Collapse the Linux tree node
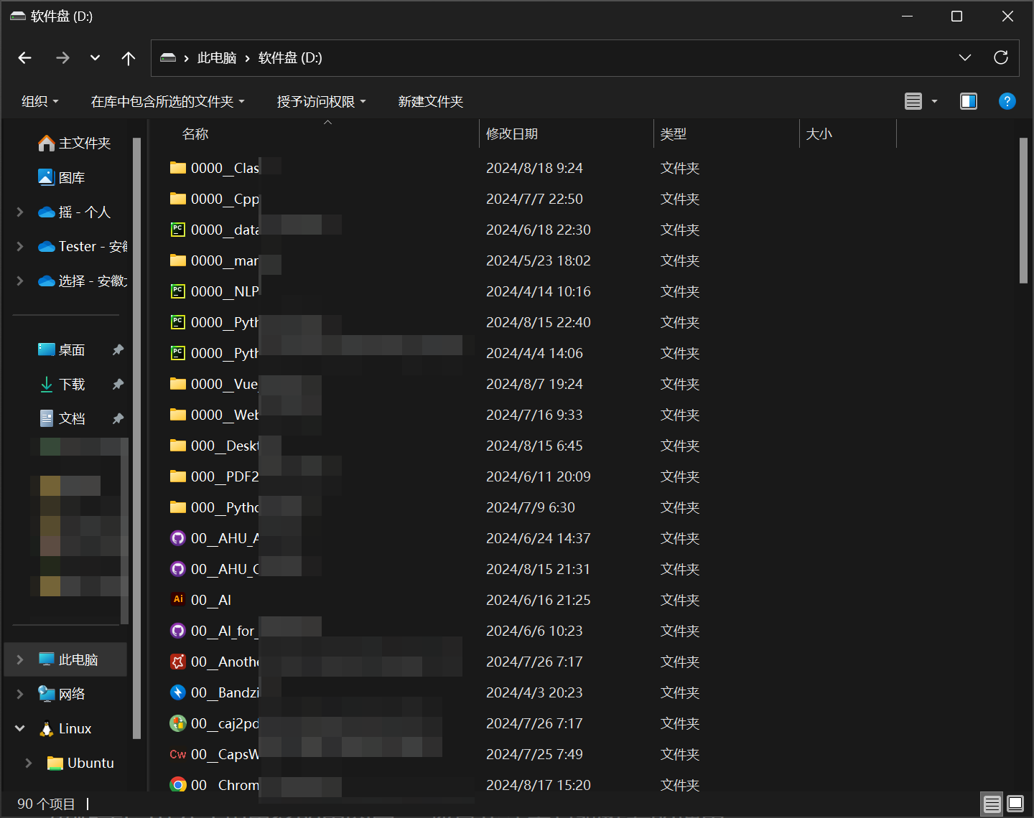The width and height of the screenshot is (1034, 818). click(x=20, y=728)
